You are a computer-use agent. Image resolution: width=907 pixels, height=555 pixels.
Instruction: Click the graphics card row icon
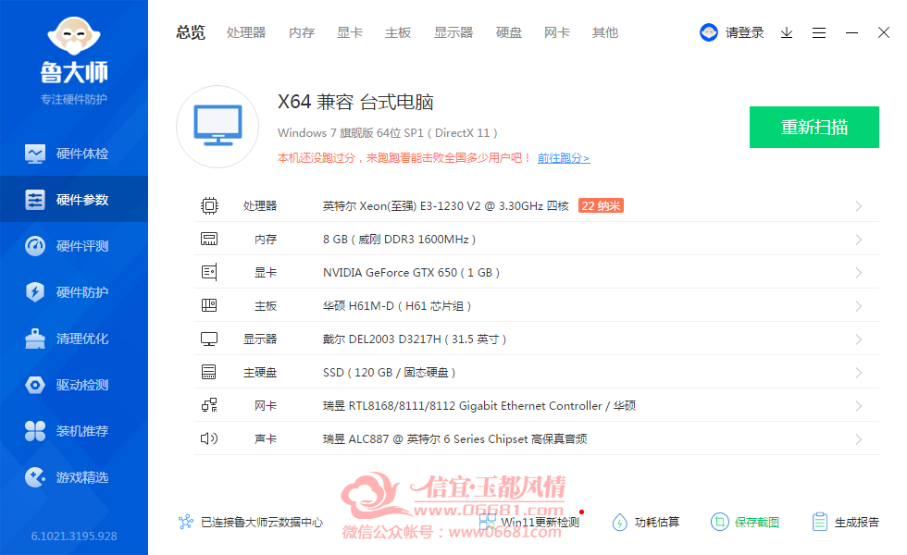pos(209,272)
